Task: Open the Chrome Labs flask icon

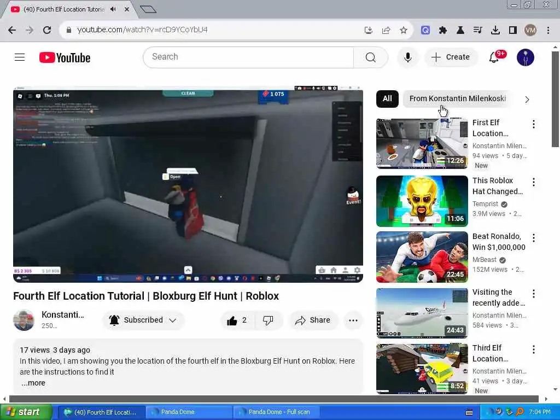Action: pos(460,30)
